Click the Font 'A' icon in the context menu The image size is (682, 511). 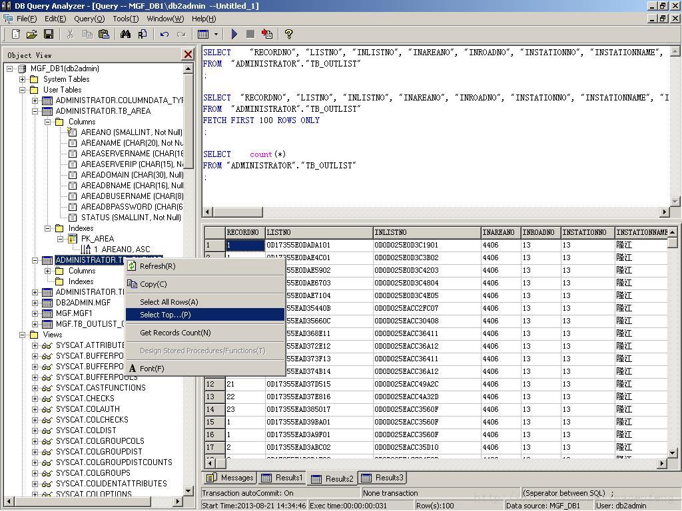[133, 368]
